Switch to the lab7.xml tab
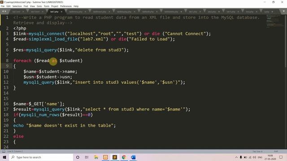Screen dimensions: 287x161 17,12
